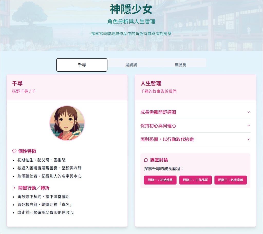Click speech bubble icon by 課堂討論
The height and width of the screenshot is (234, 263).
[x=146, y=160]
